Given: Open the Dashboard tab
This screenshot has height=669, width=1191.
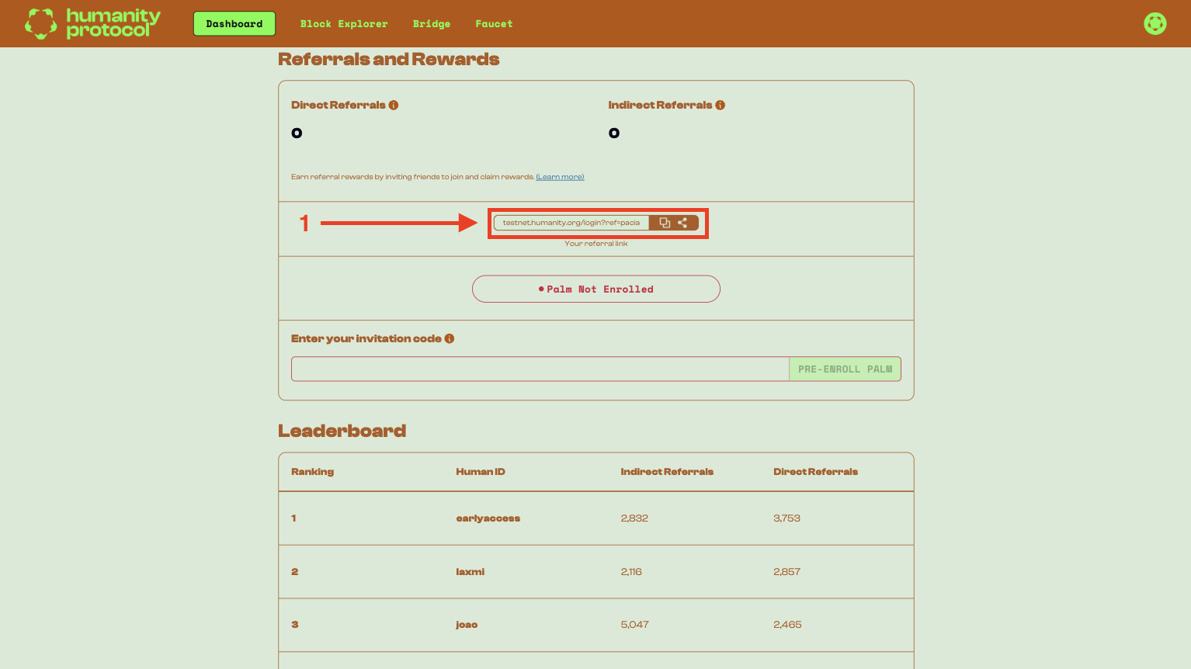Looking at the screenshot, I should (234, 24).
